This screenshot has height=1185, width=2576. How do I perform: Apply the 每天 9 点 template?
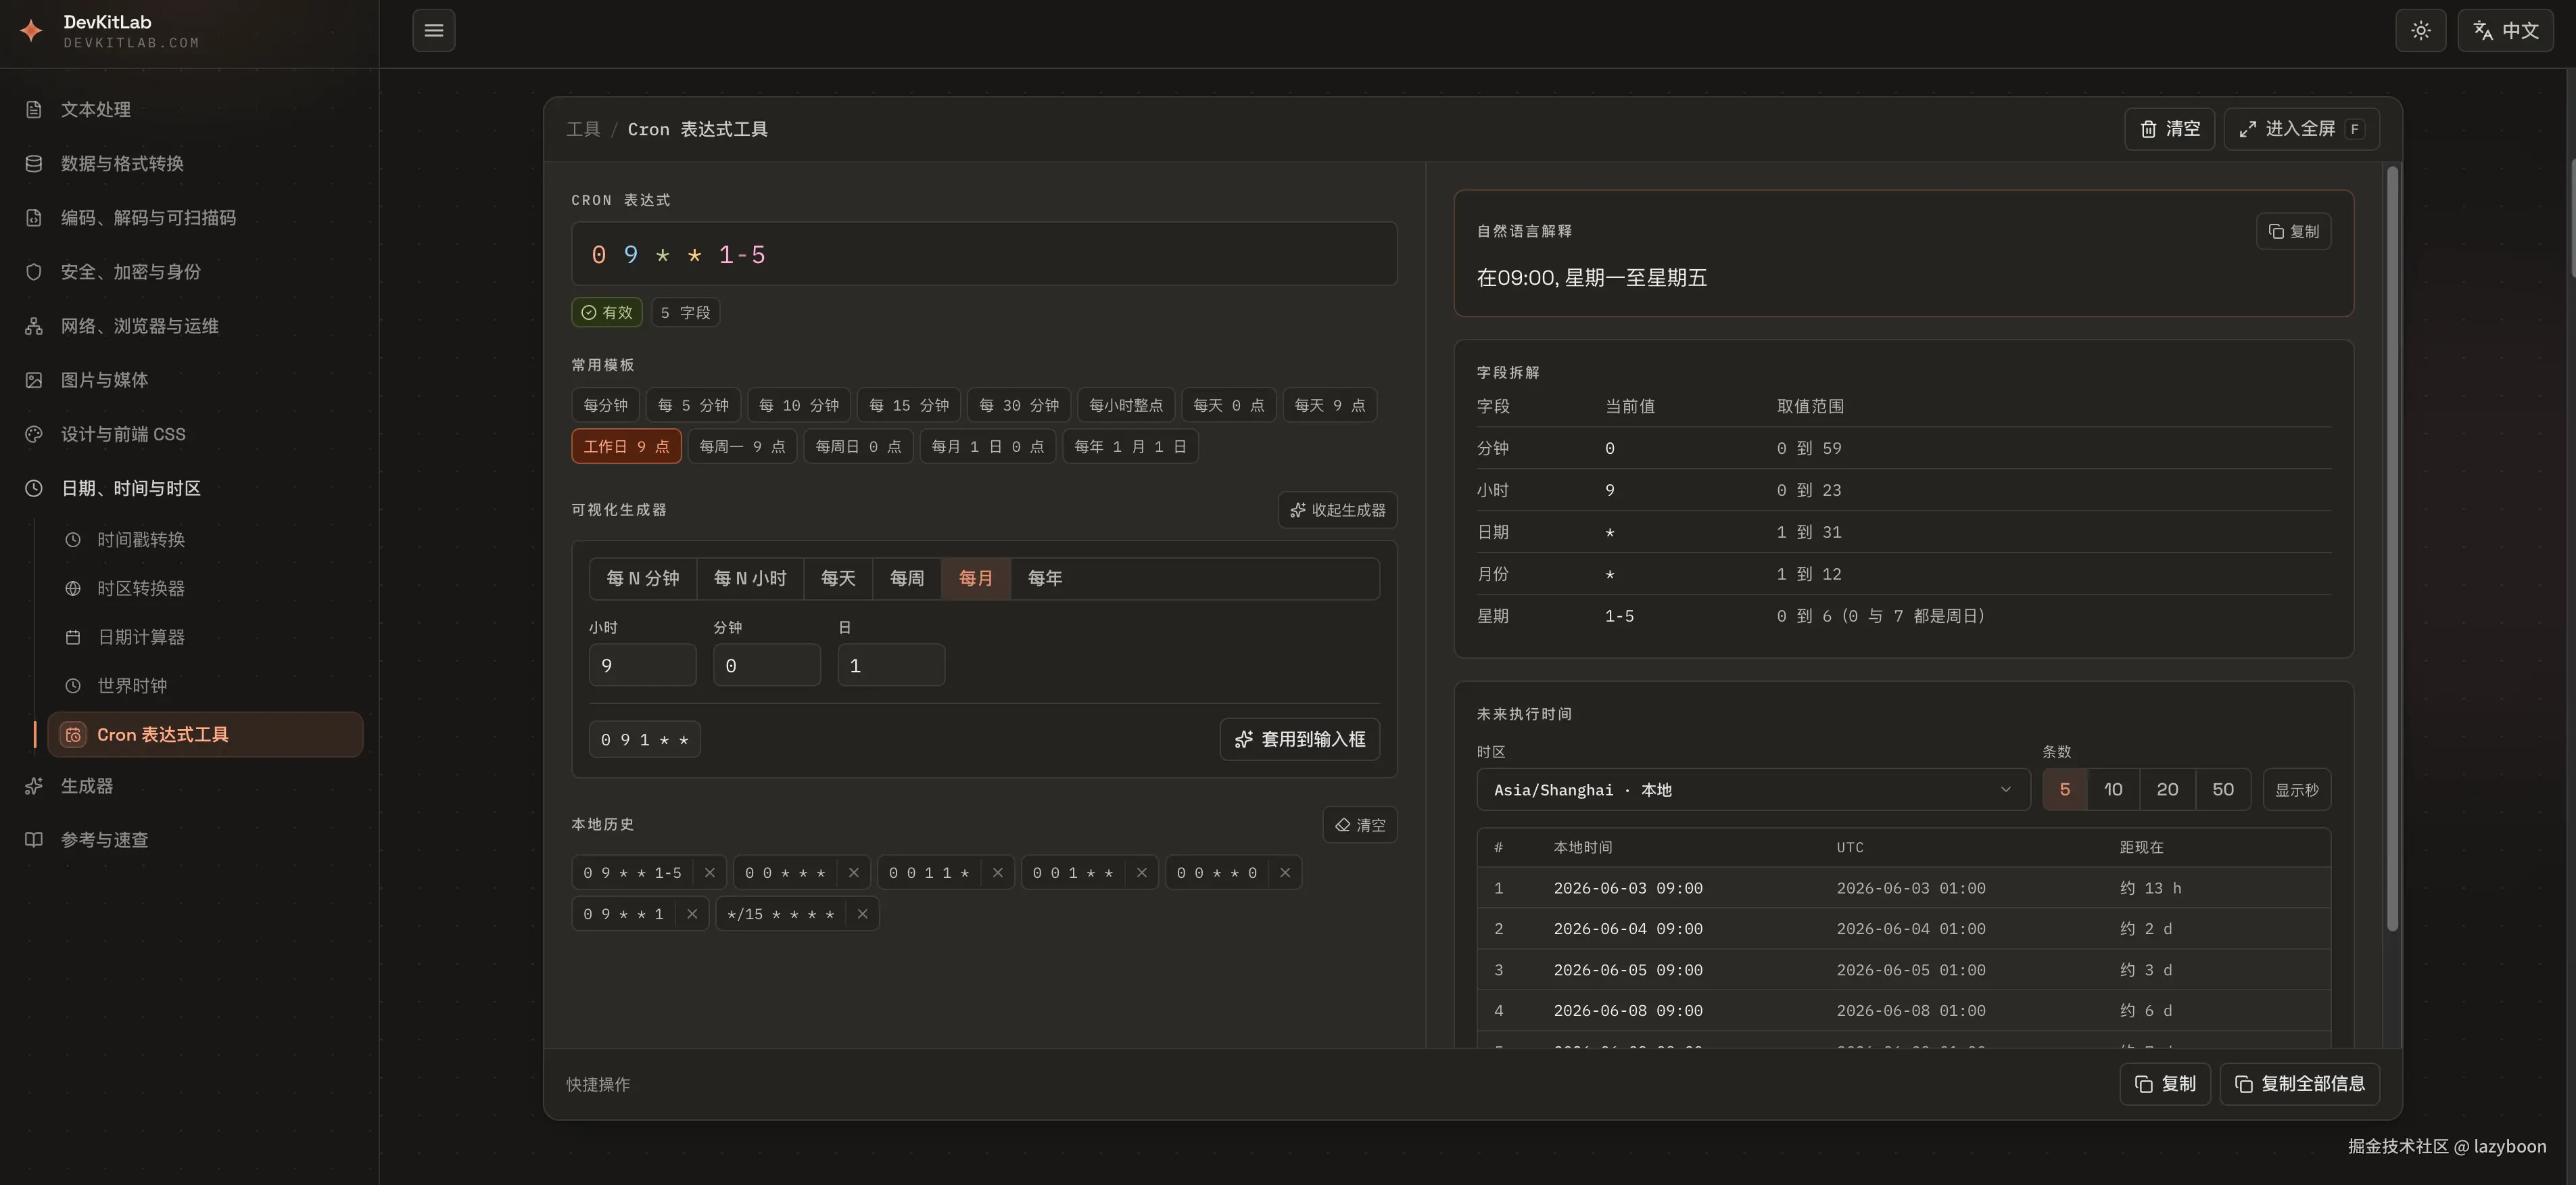(x=1329, y=405)
